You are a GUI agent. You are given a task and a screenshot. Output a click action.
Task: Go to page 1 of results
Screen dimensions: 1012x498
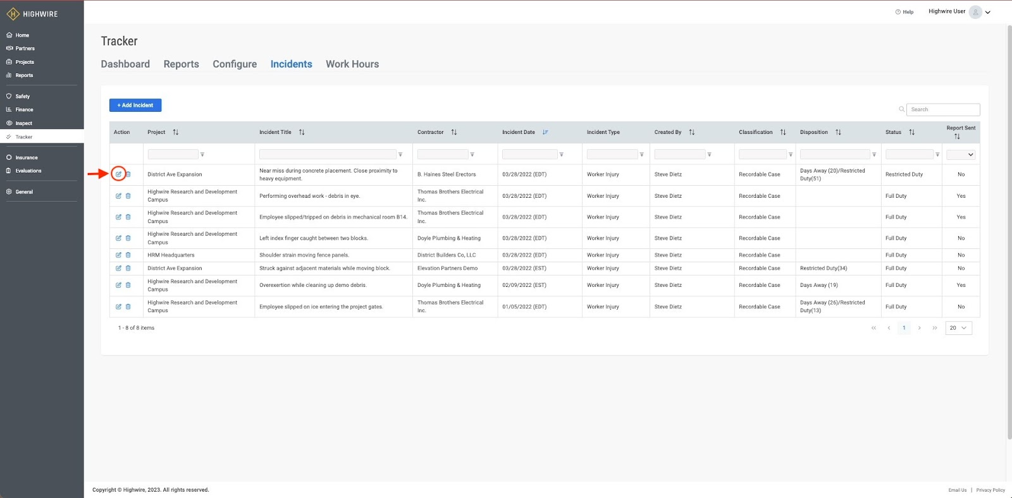pyautogui.click(x=904, y=328)
